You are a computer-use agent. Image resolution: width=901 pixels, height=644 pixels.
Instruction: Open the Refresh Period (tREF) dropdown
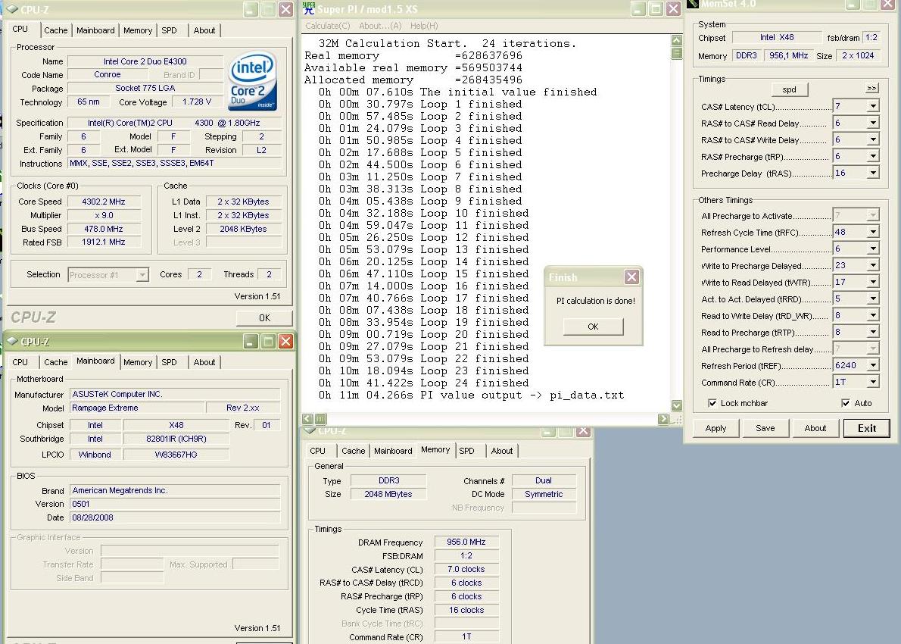(x=873, y=366)
